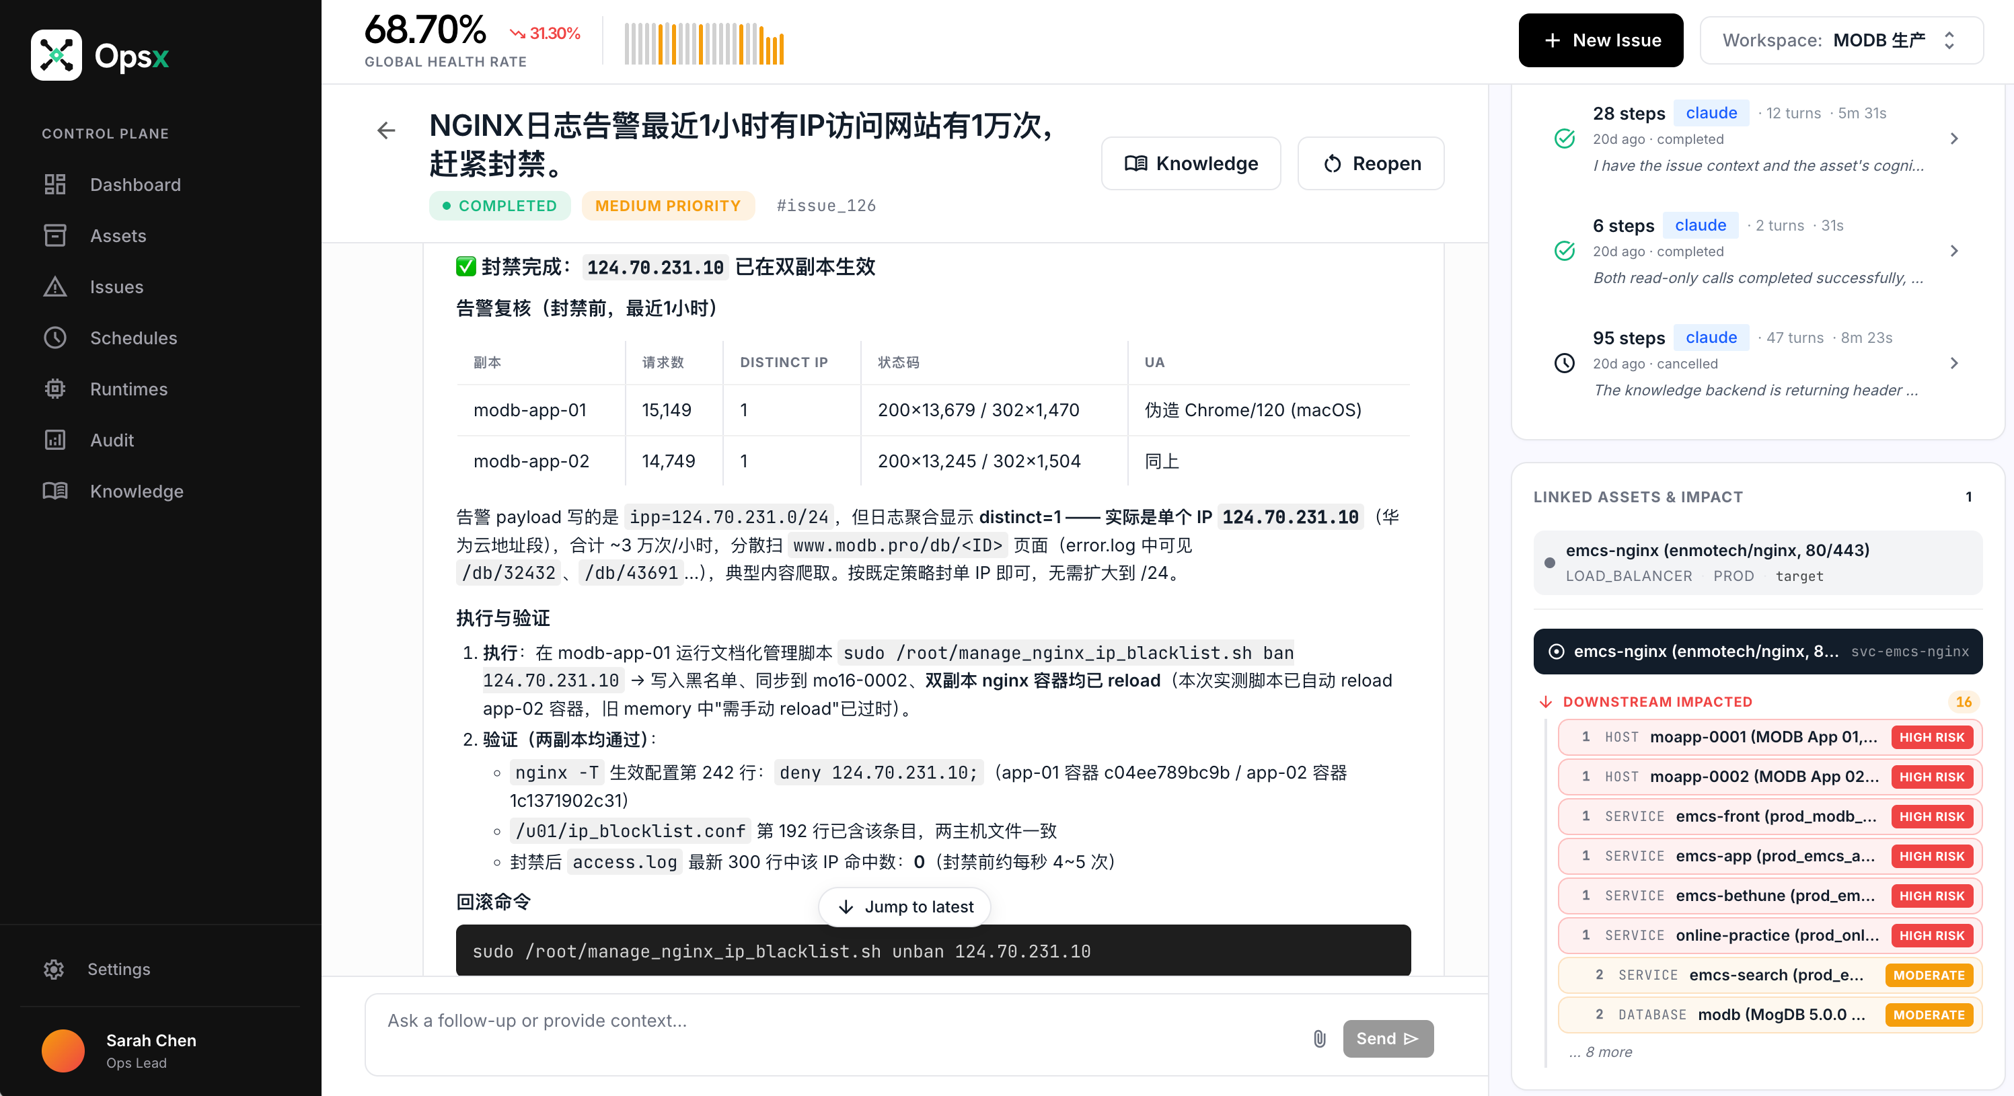Click the Assets archive box icon
Screen dimensions: 2014x1096
(x=54, y=235)
